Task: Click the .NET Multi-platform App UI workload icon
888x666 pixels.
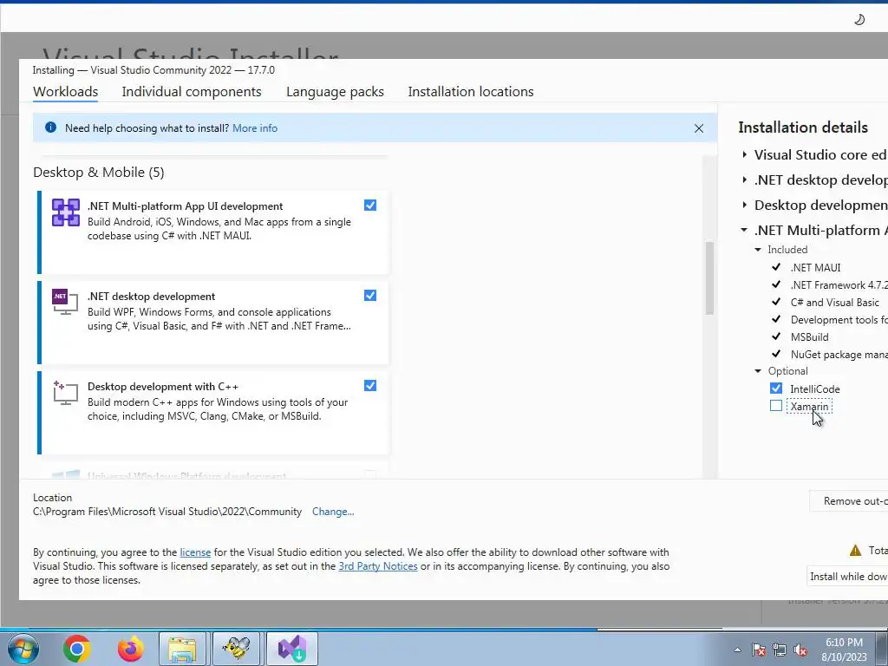Action: [66, 212]
